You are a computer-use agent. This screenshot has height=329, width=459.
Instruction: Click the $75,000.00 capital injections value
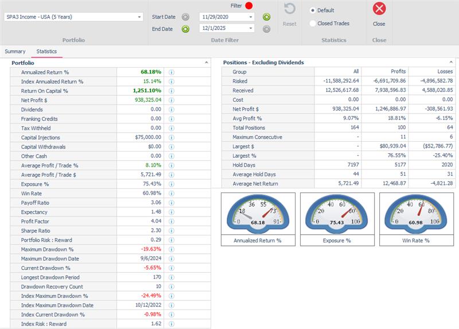148,137
